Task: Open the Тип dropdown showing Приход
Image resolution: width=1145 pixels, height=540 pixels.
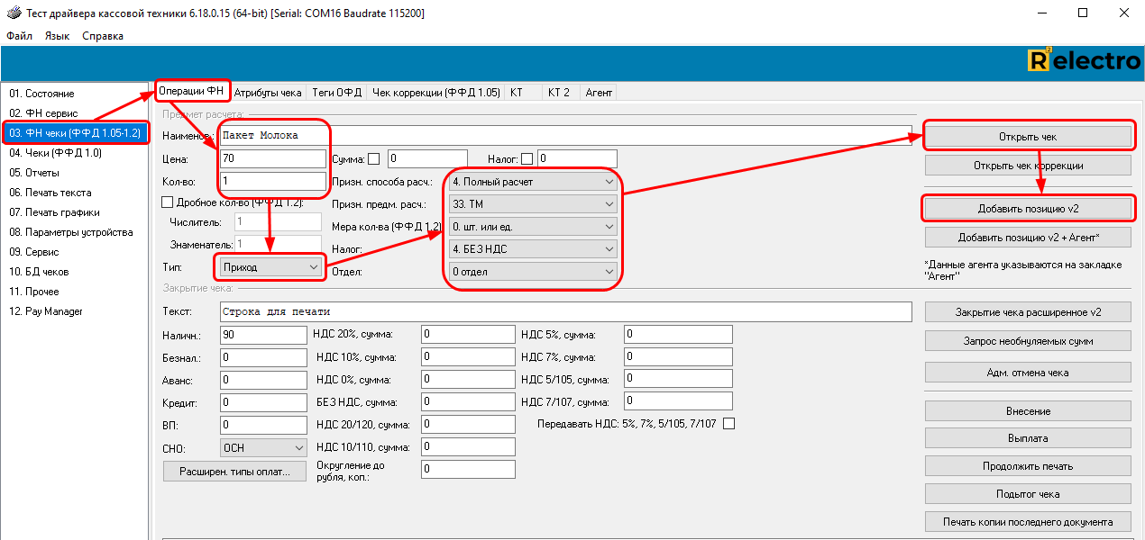Action: point(269,267)
